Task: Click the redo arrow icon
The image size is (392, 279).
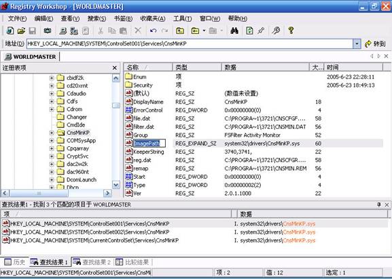Action: tap(164, 30)
